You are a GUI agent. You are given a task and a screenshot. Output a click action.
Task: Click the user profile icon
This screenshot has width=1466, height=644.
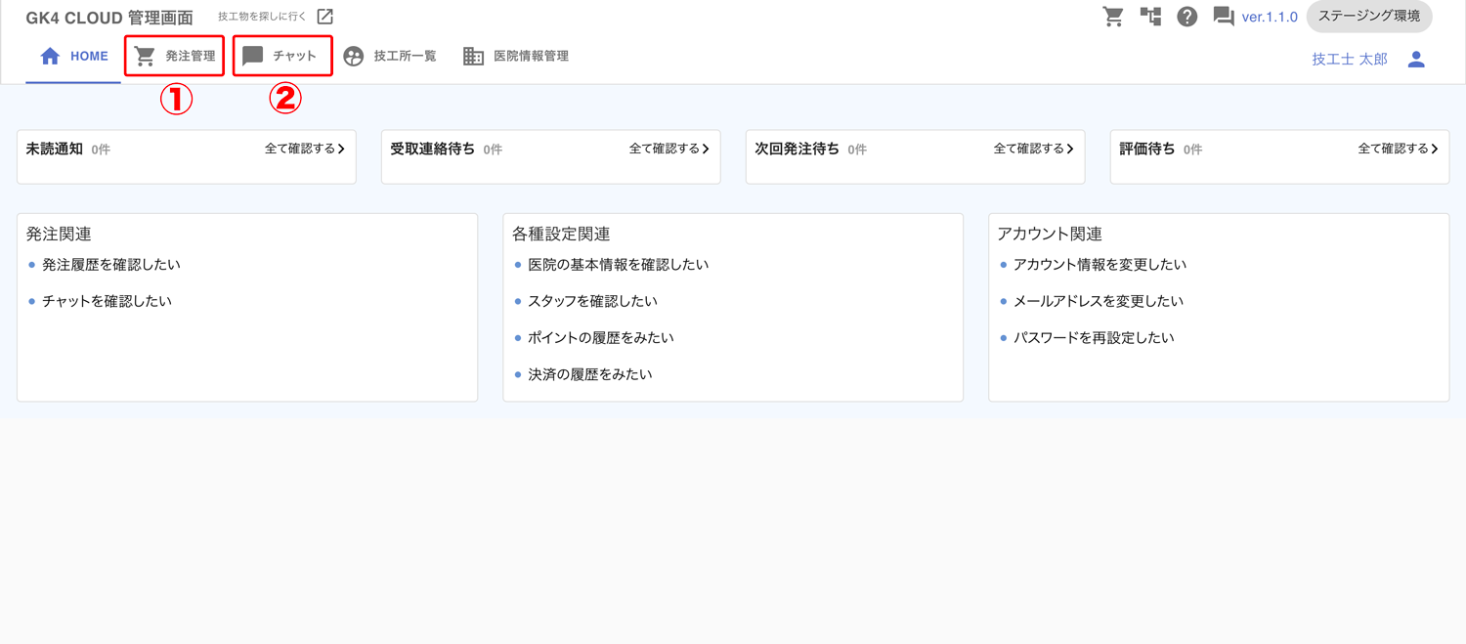(x=1416, y=60)
